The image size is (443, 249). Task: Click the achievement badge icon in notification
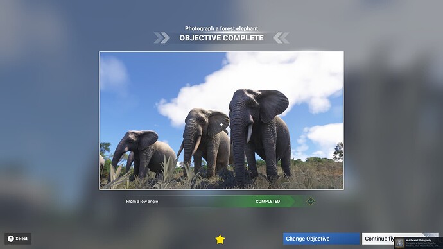(399, 243)
